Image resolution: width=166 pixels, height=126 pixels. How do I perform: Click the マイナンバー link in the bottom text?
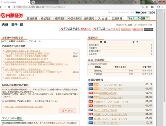click(x=61, y=123)
